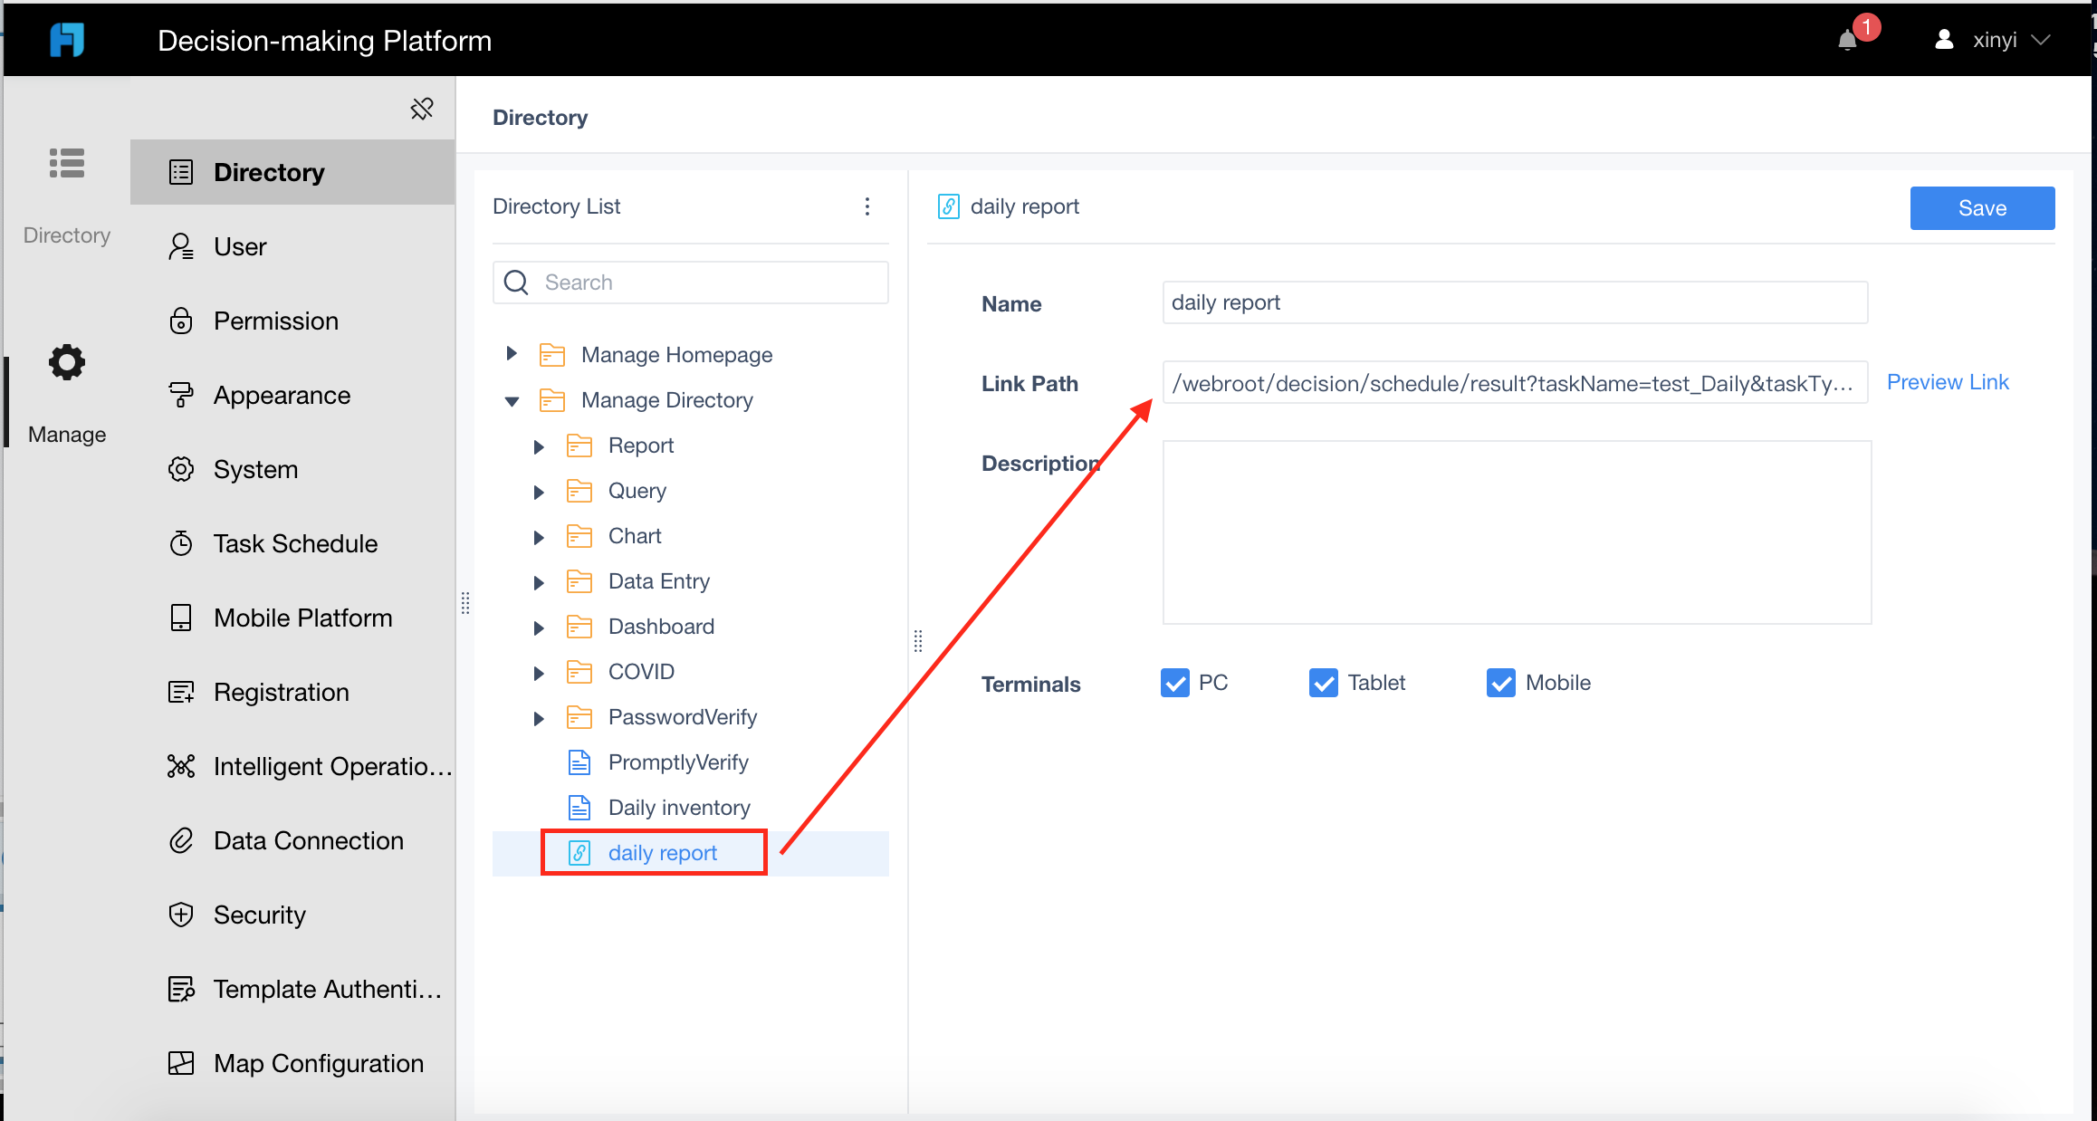Viewport: 2097px width, 1121px height.
Task: Click the Appearance paint roller icon
Action: coord(181,395)
